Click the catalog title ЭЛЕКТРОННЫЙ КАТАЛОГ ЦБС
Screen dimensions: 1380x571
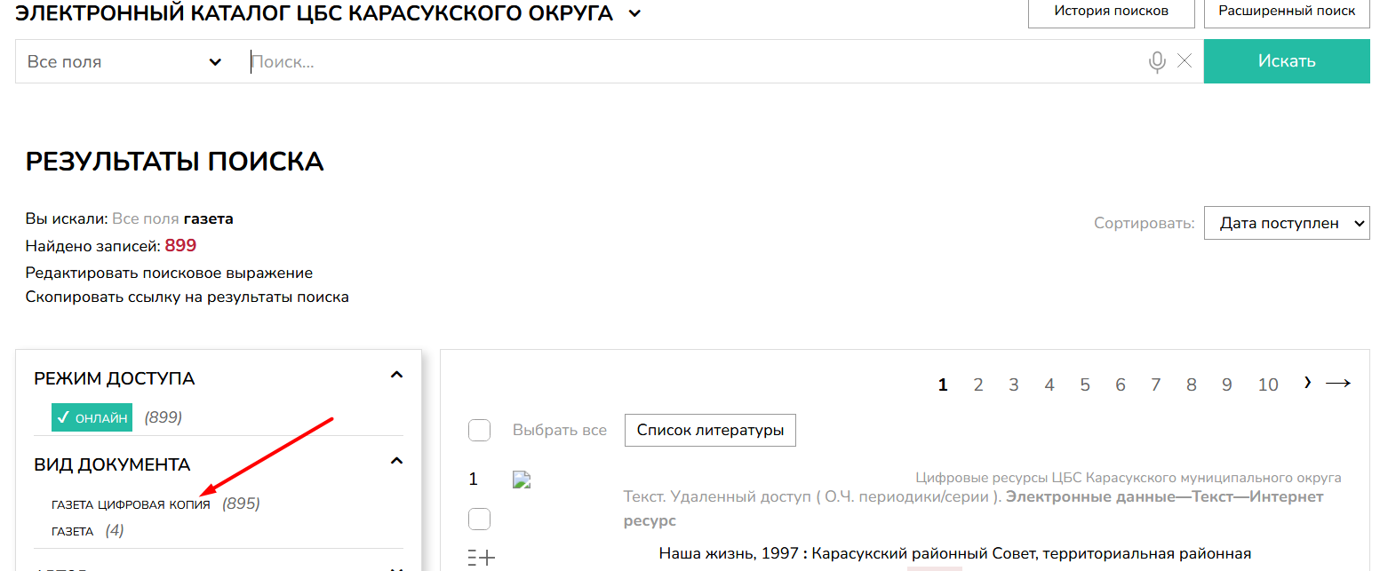coord(315,13)
